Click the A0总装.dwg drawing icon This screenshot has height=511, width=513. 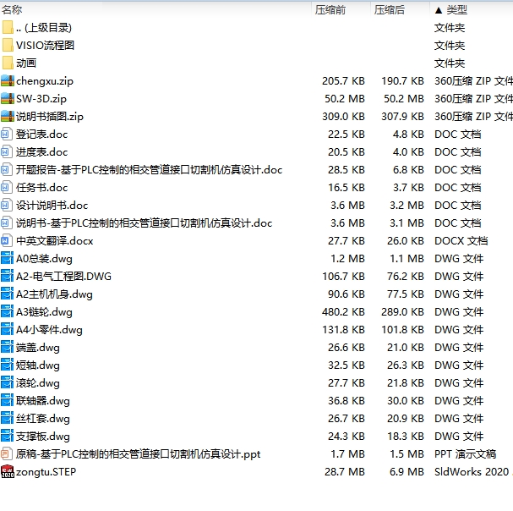point(8,258)
